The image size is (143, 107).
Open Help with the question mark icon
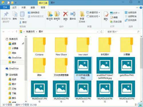click(x=141, y=8)
